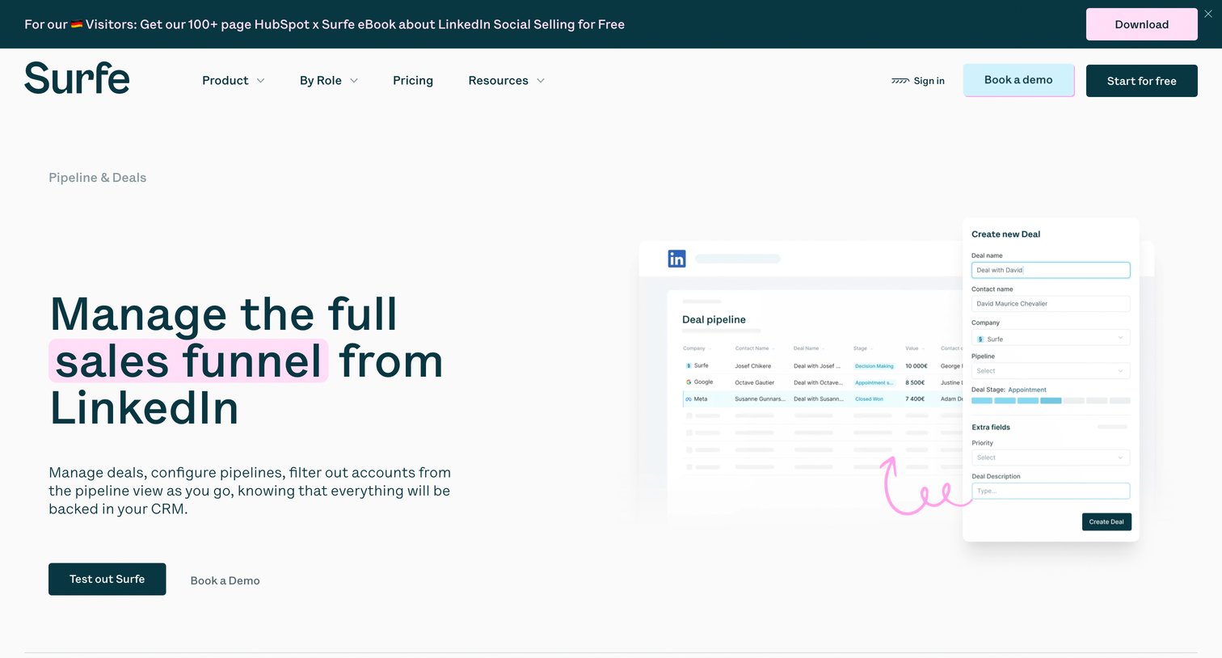Click the Pipeline & Deals breadcrumb
Viewport: 1222px width, 658px height.
97,178
